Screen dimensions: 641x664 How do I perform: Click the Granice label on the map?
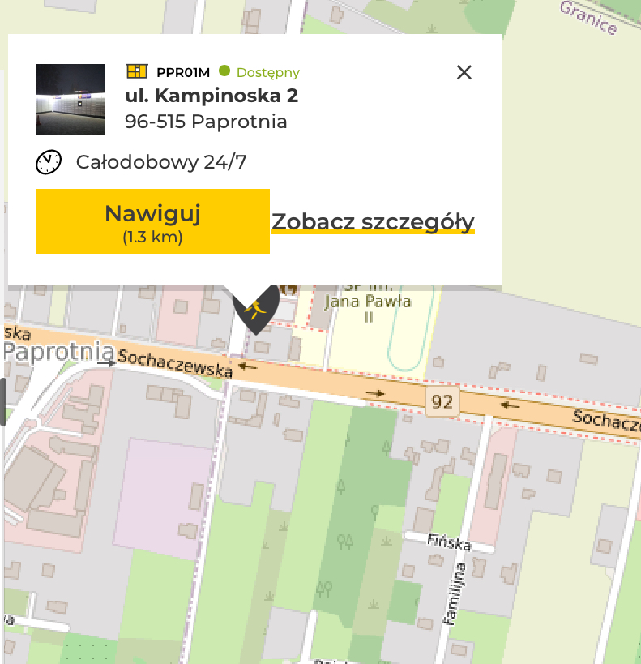pyautogui.click(x=589, y=18)
